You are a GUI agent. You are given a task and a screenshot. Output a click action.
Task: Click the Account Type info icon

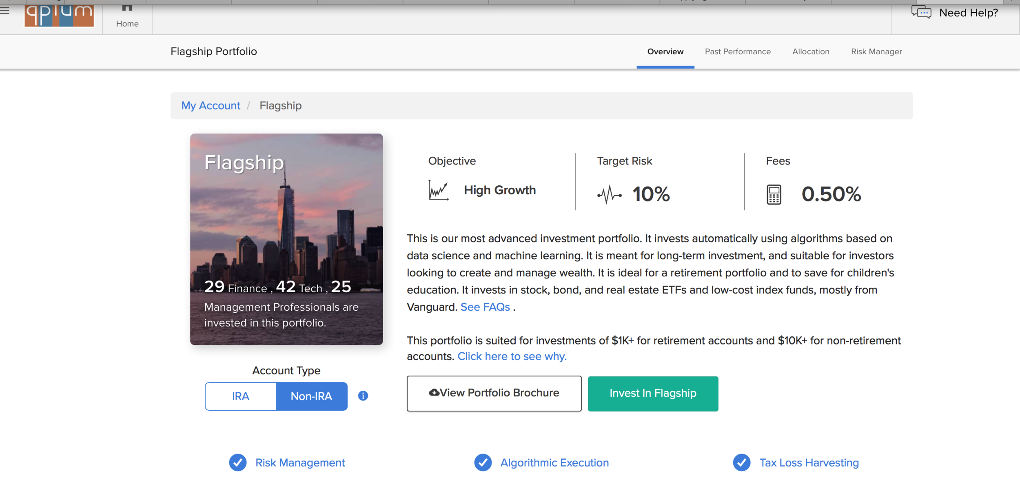(363, 396)
